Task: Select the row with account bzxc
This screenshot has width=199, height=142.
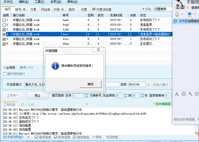Action: tap(87, 39)
